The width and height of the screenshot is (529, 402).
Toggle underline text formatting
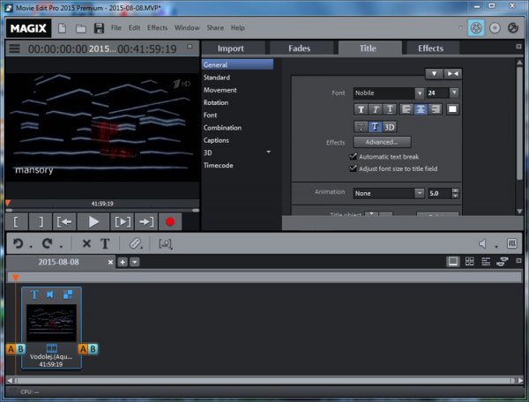pos(390,109)
